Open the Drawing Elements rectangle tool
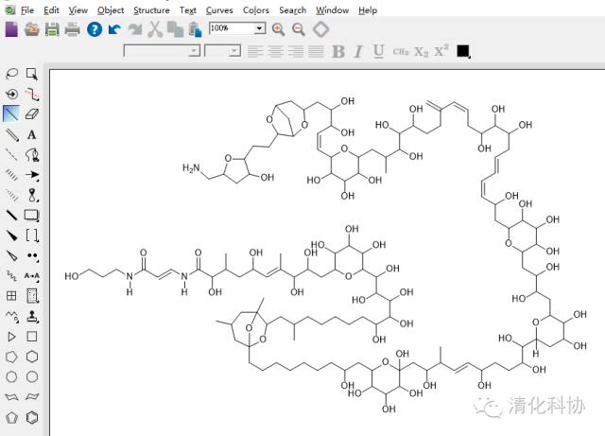605x436 pixels. coord(32,215)
